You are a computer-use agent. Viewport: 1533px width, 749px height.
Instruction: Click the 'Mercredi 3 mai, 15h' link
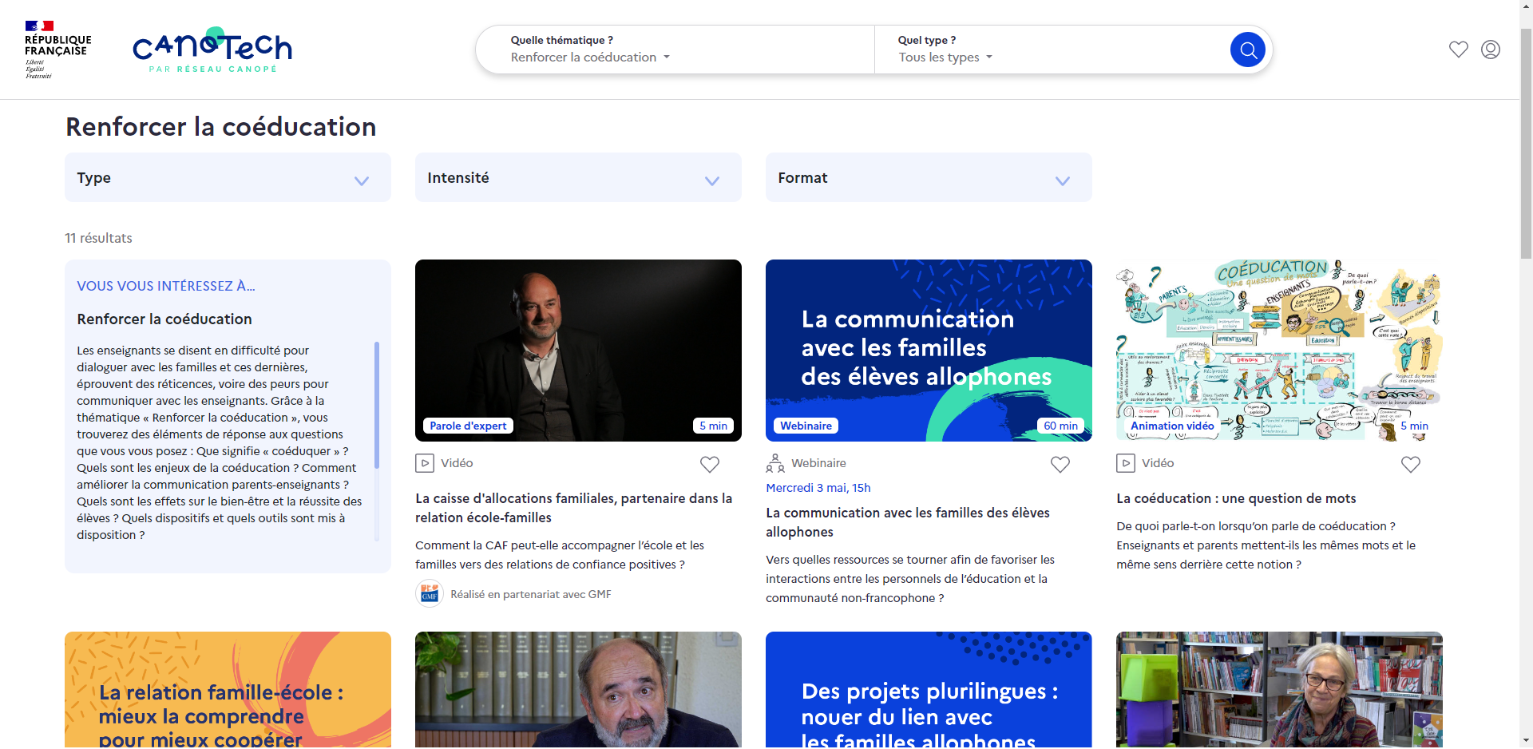[x=818, y=487]
